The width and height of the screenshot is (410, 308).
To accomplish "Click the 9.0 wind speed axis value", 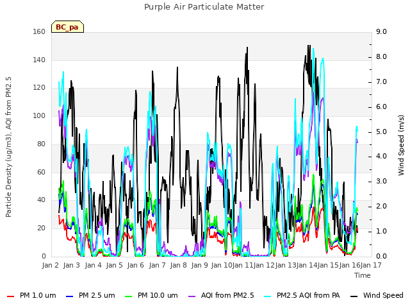I will 381,31.
